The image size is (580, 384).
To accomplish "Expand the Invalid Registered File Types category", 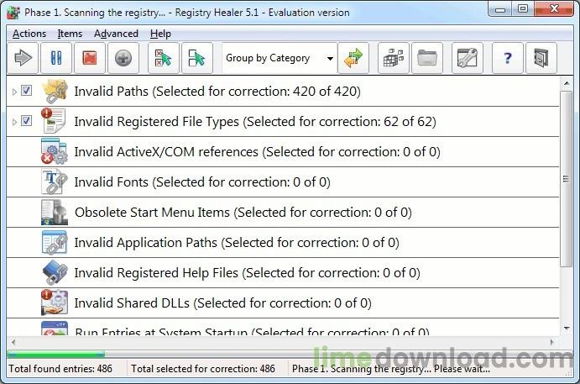I will click(x=14, y=122).
